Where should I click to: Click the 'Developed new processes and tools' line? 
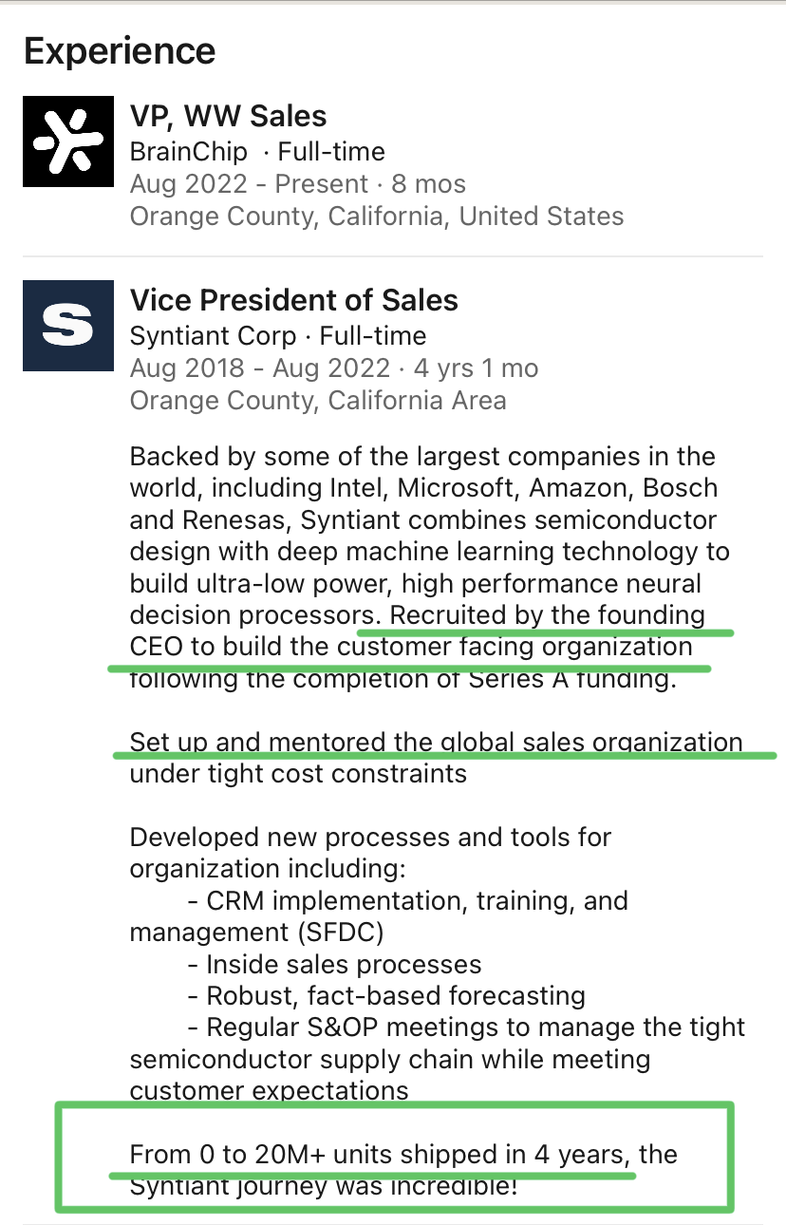[x=370, y=838]
